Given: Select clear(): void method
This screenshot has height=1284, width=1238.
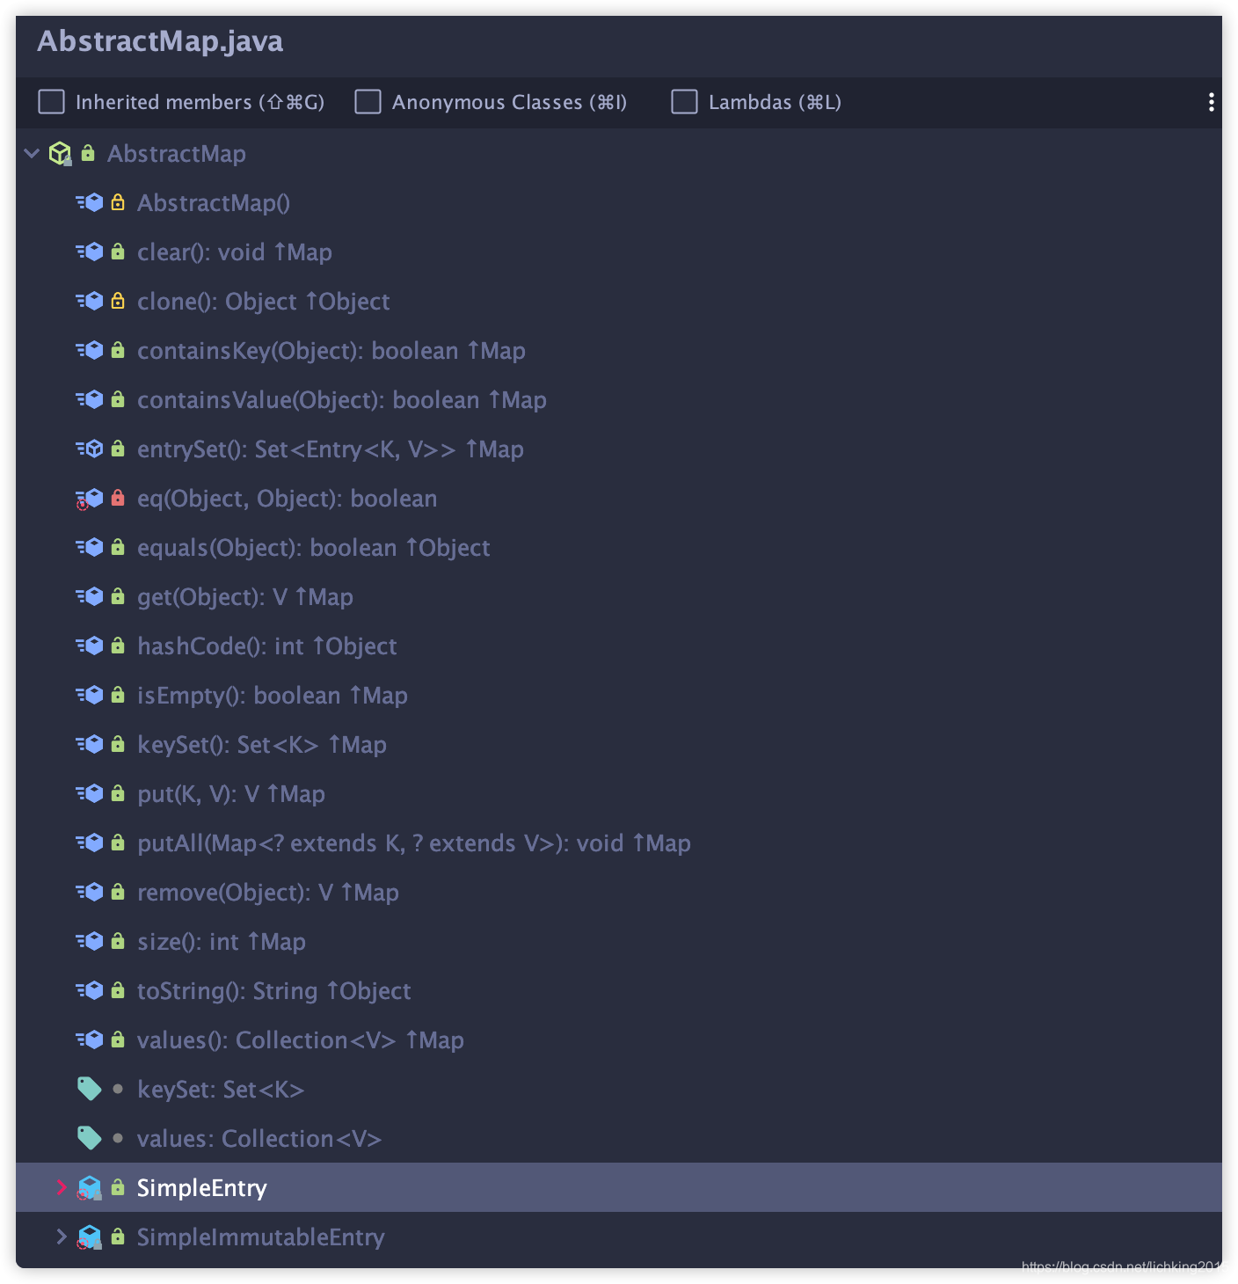Looking at the screenshot, I should [x=235, y=252].
